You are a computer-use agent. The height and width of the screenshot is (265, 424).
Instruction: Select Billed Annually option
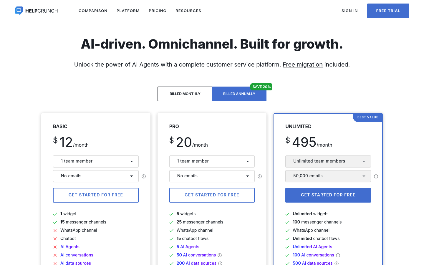coord(239,94)
